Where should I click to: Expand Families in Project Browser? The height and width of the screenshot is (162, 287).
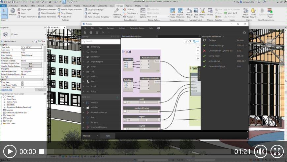tap(1, 118)
